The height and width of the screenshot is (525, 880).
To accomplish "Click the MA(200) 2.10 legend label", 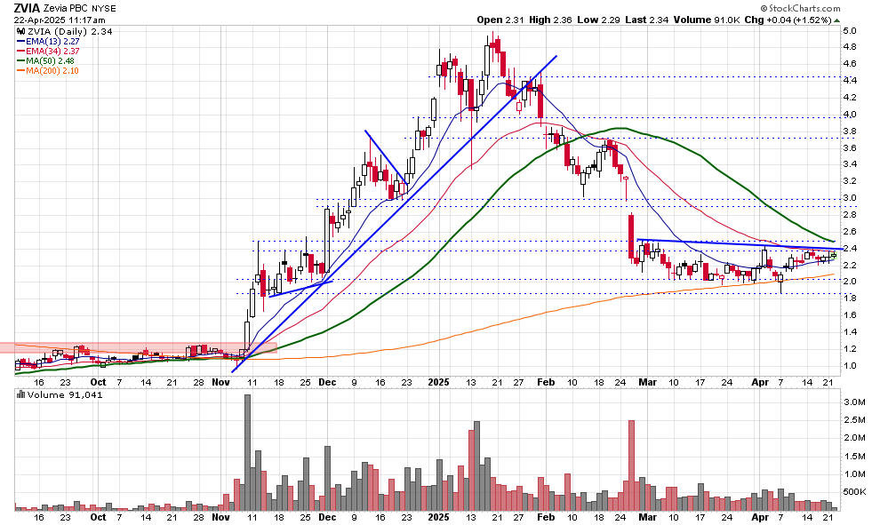I will 56,71.
